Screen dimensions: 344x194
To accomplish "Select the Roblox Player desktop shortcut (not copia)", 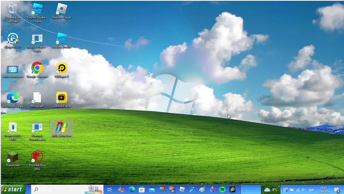I will coord(62,11).
